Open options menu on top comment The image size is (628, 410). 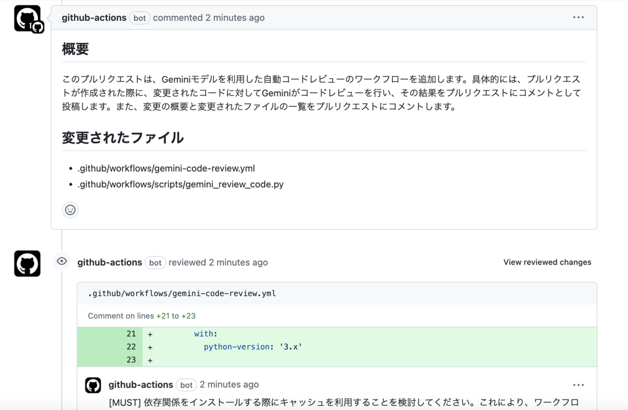(578, 17)
